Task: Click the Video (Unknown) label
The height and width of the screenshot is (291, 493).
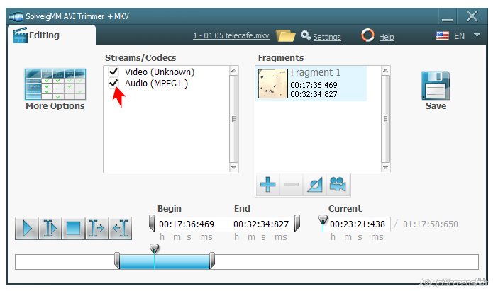Action: [x=160, y=72]
